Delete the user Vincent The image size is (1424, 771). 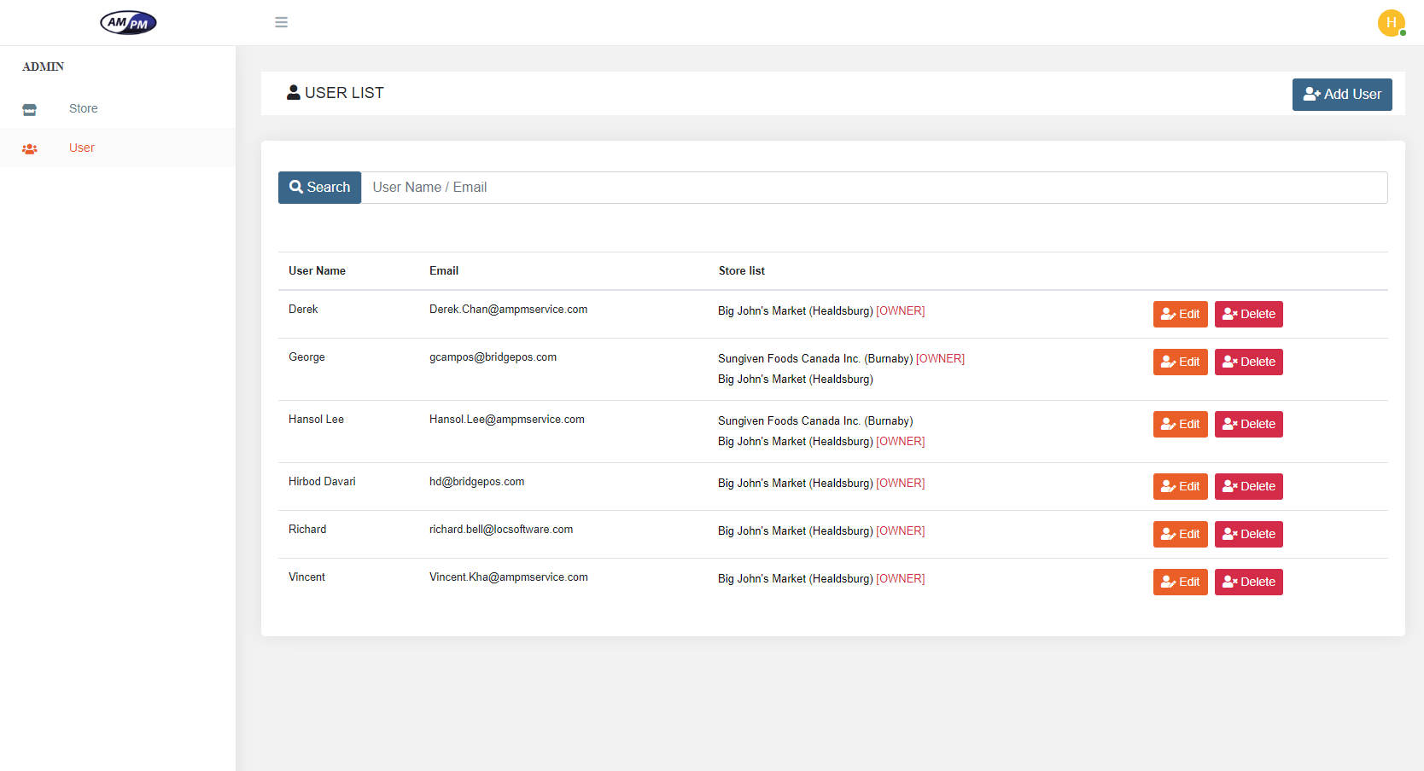1248,582
